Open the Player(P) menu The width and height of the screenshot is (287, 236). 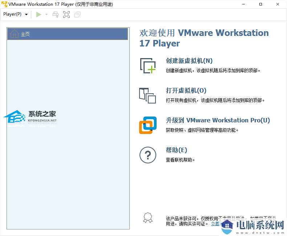(12, 14)
